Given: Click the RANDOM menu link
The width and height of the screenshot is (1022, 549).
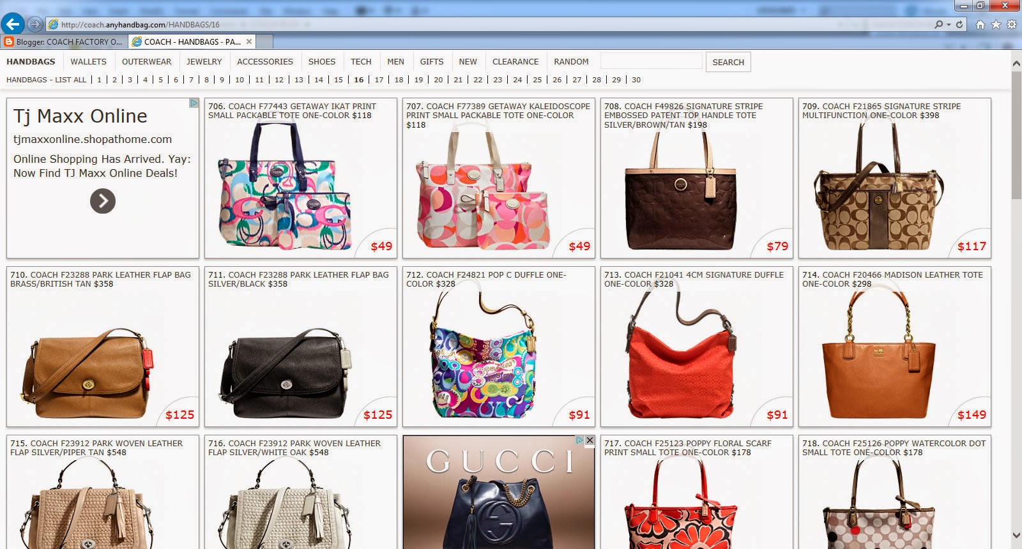Looking at the screenshot, I should (571, 61).
